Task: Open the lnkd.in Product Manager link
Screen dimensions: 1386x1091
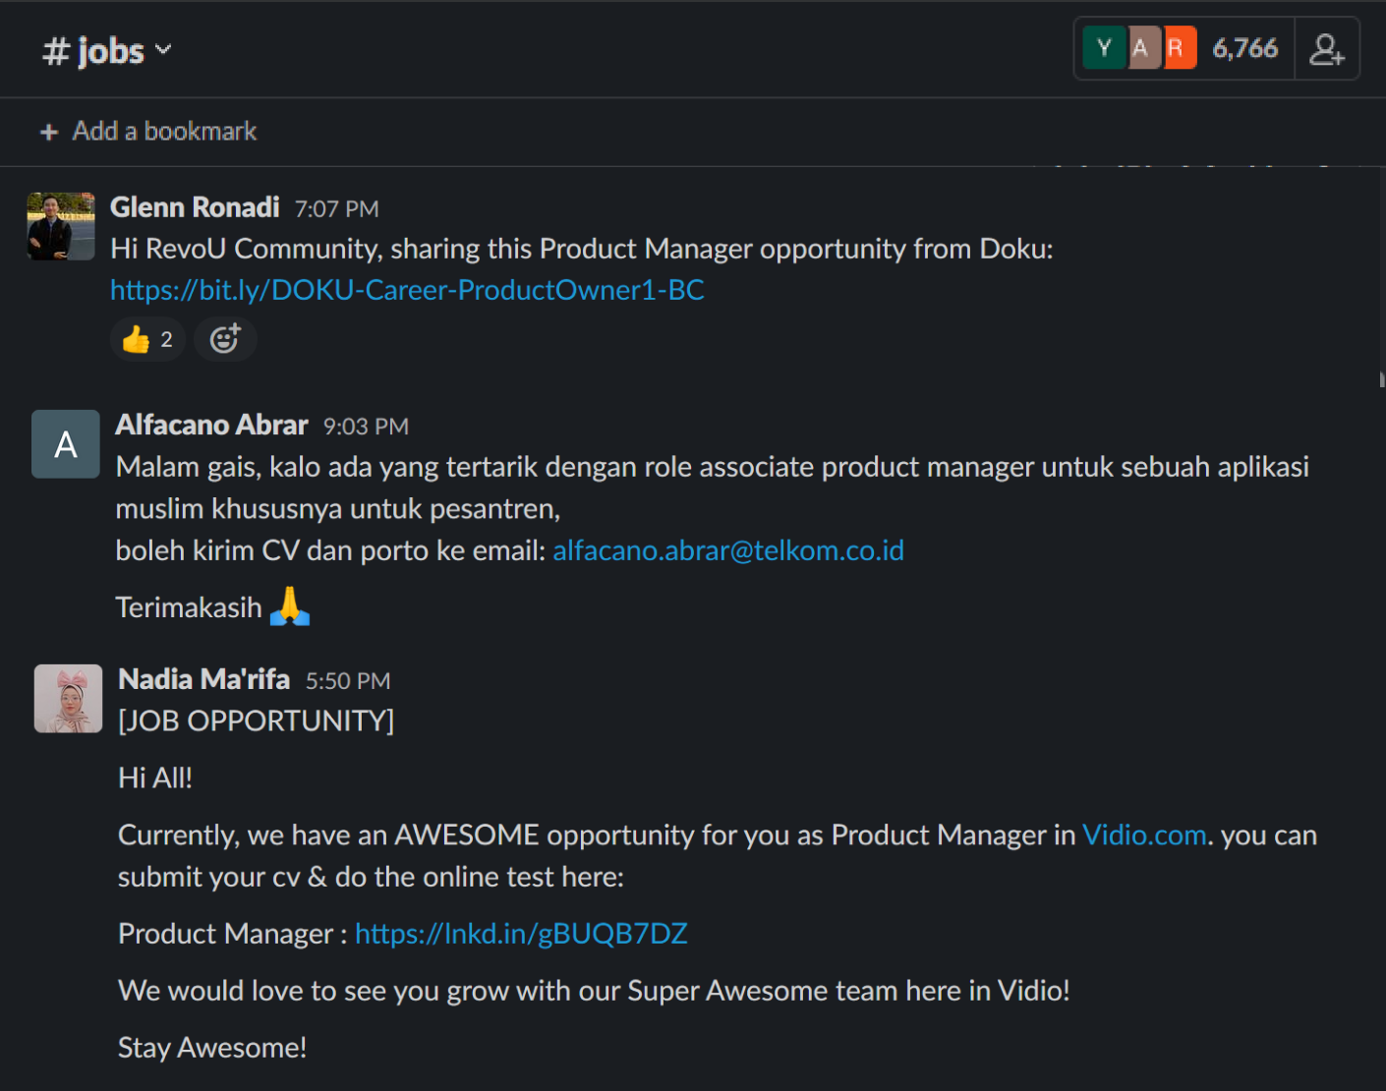Action: click(x=521, y=934)
